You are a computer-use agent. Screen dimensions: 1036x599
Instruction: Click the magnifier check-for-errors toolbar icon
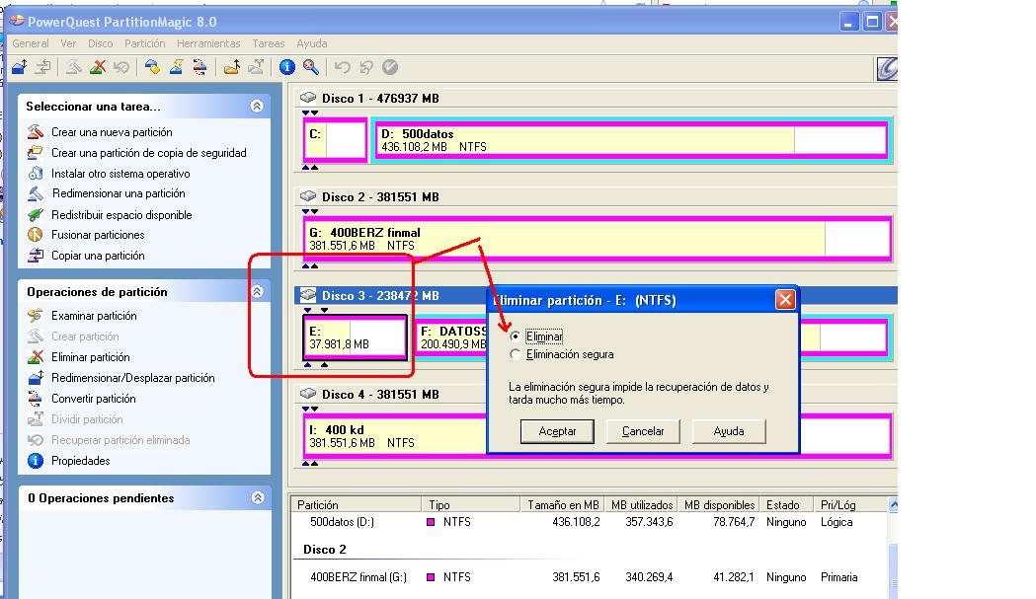[x=310, y=67]
